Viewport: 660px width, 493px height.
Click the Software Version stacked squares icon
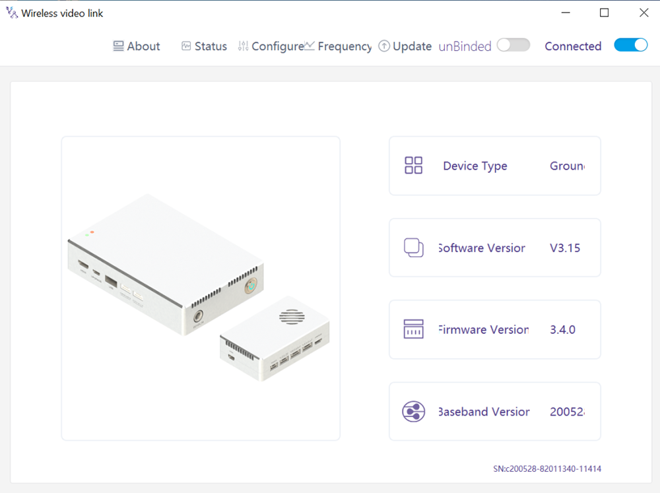tap(414, 247)
